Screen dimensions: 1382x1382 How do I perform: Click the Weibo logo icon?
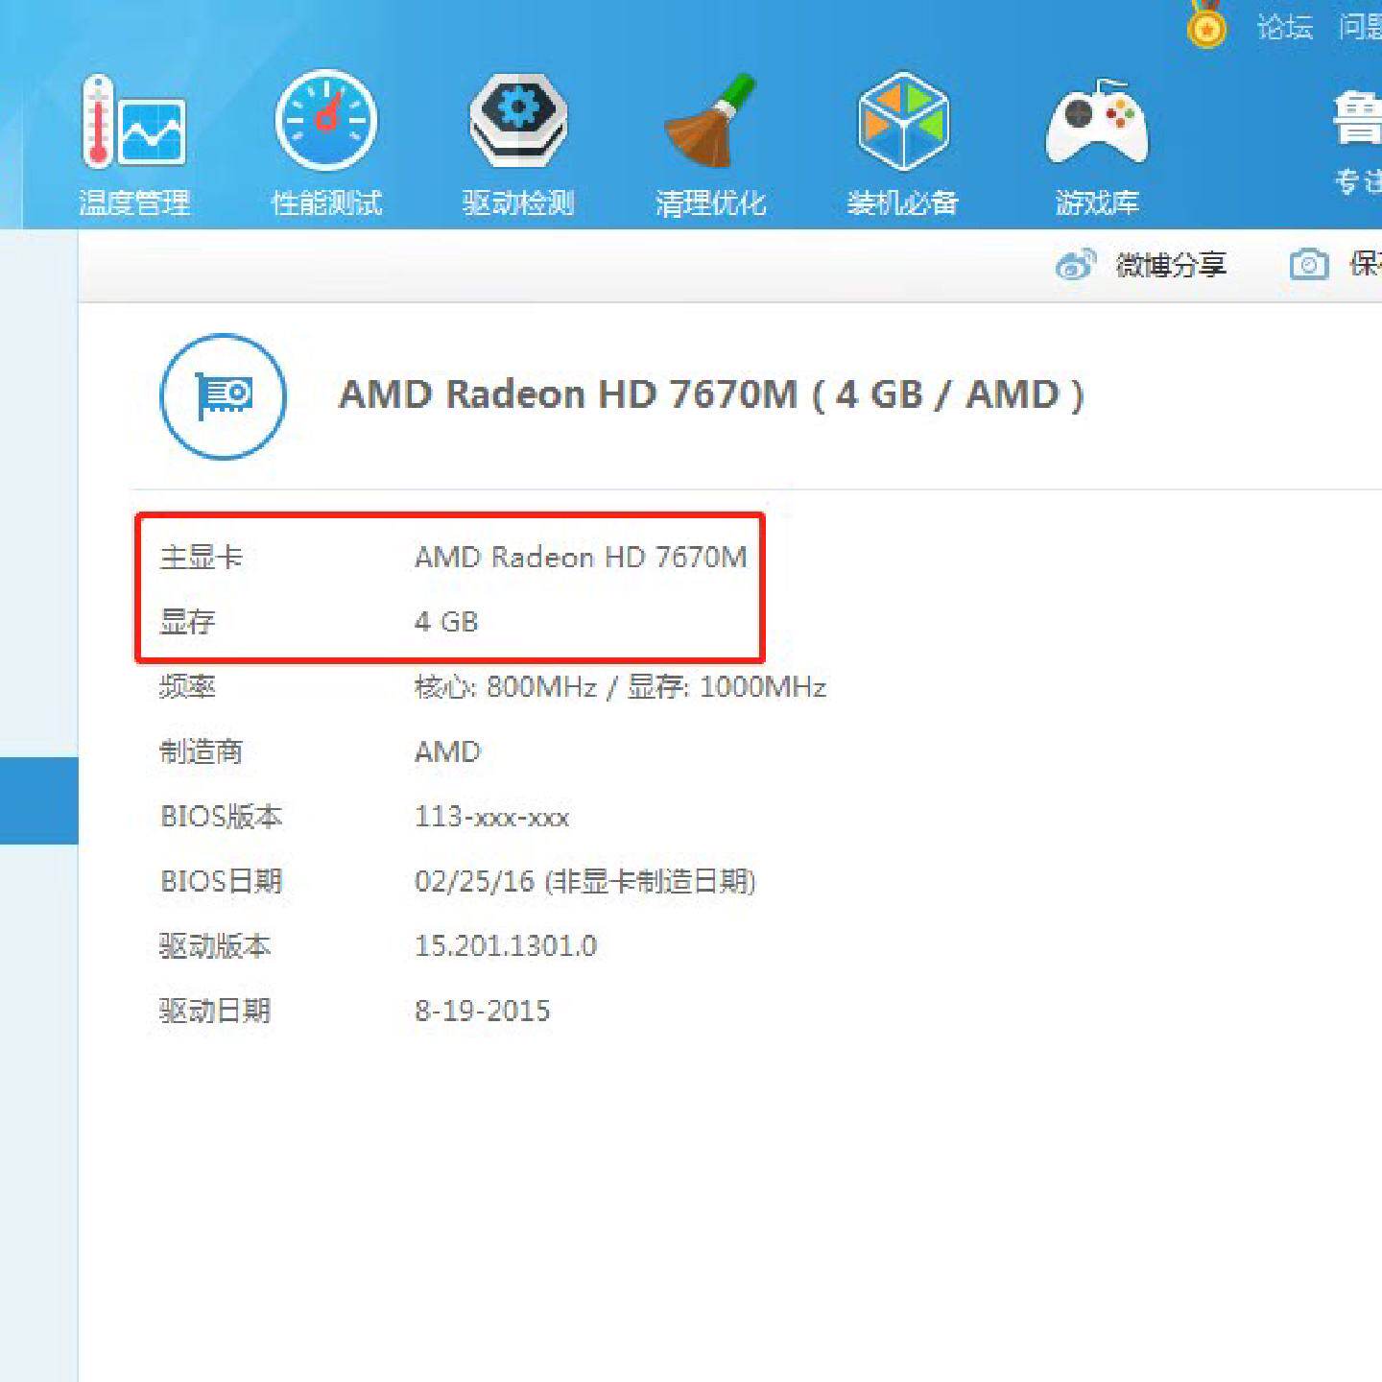pos(1075,264)
